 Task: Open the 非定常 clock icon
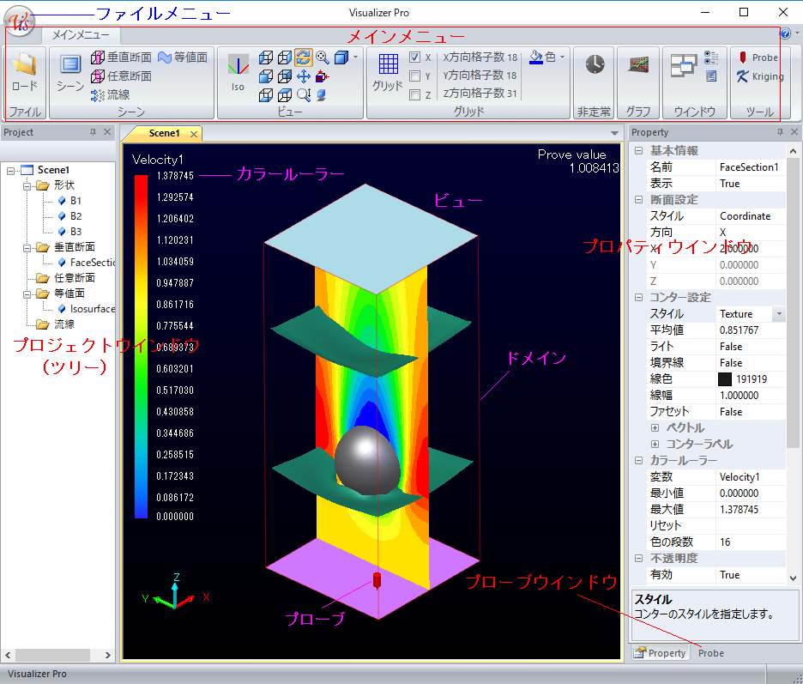click(595, 65)
